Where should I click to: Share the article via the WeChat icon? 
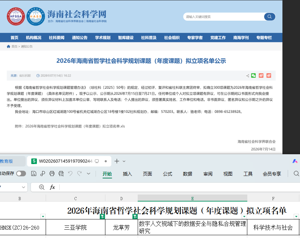click(254, 76)
